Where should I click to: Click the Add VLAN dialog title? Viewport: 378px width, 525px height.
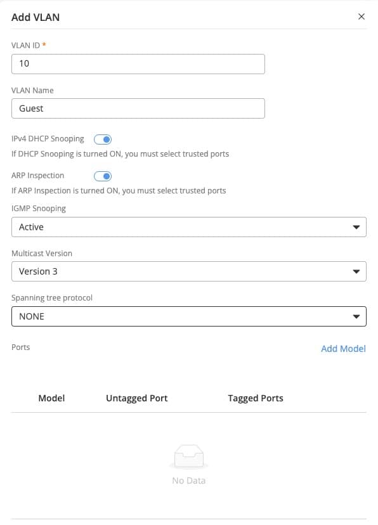point(36,17)
